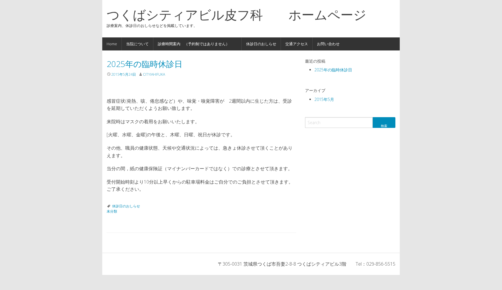Open the お問い合わせ page
This screenshot has height=290, width=502.
[328, 44]
